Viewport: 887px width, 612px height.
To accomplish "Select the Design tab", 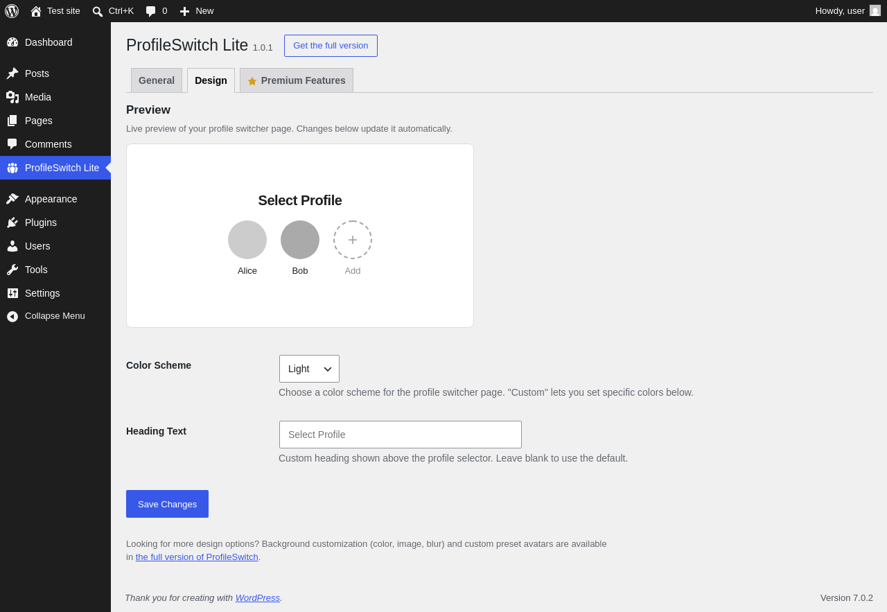I will coord(211,80).
